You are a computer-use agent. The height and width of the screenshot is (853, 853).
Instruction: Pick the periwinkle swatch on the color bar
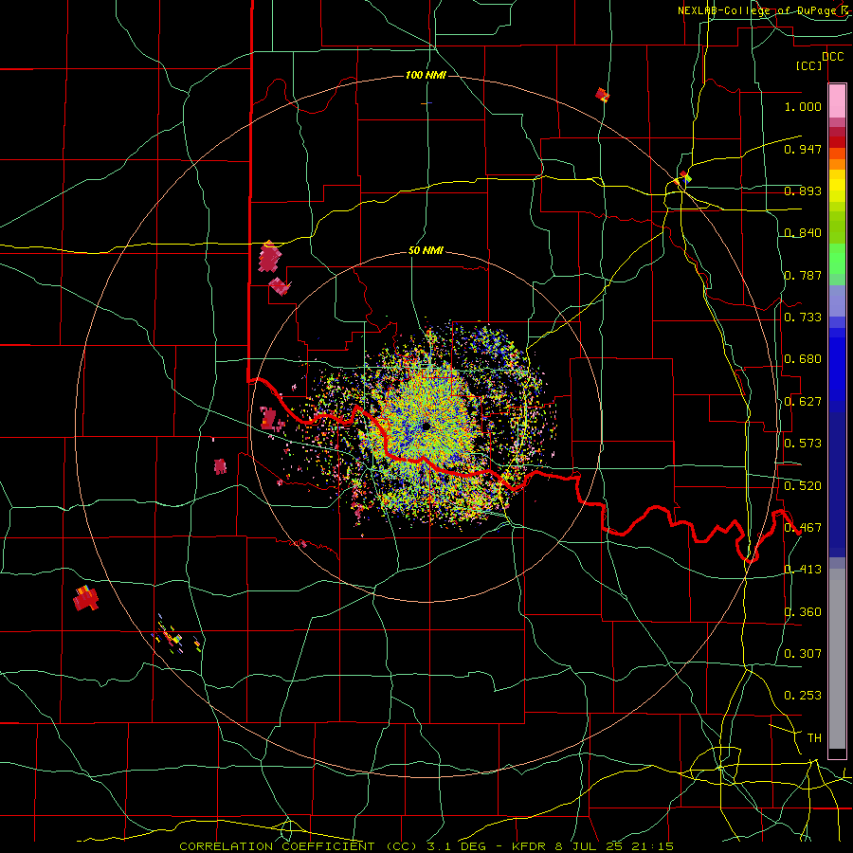pyautogui.click(x=837, y=300)
